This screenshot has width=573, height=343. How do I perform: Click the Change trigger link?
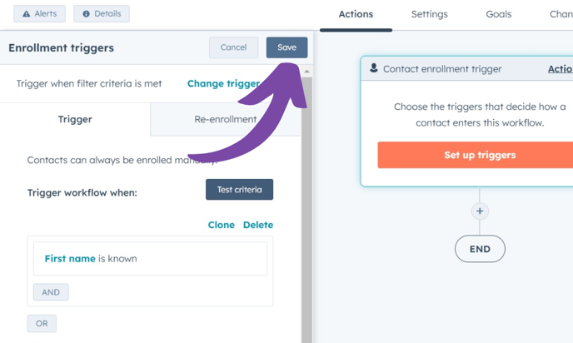(223, 83)
